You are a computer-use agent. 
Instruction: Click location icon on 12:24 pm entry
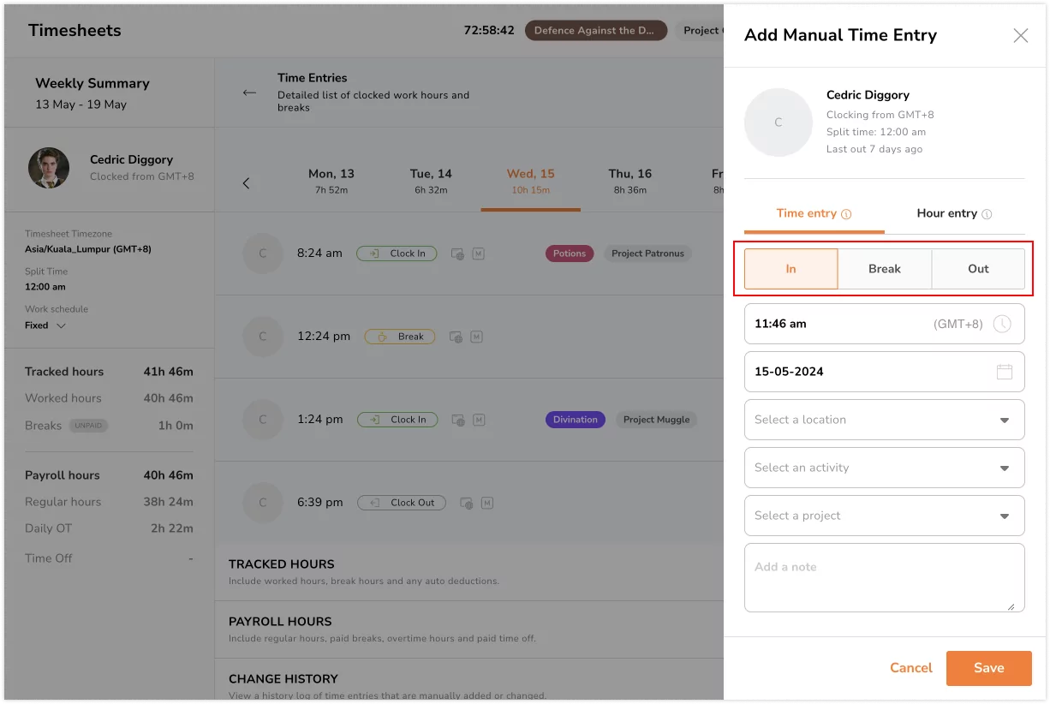click(456, 337)
